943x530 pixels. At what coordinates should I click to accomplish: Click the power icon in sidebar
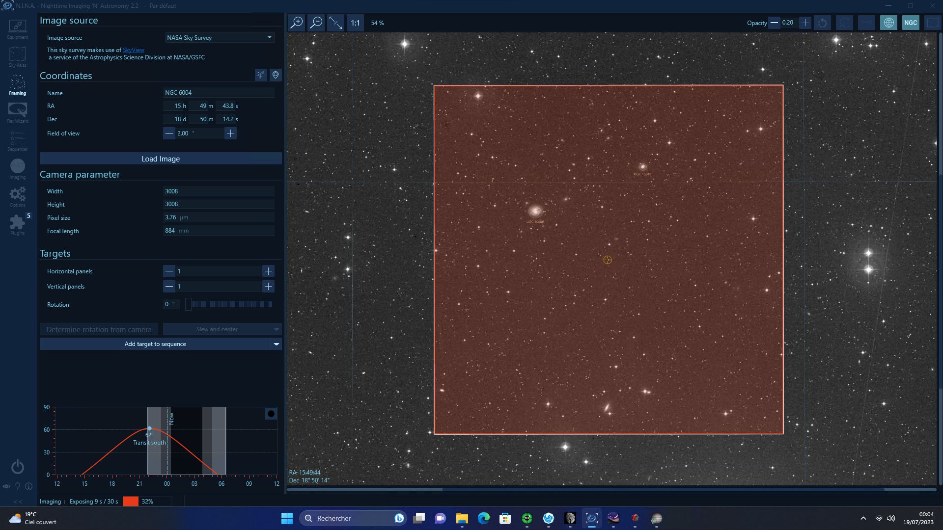18,466
